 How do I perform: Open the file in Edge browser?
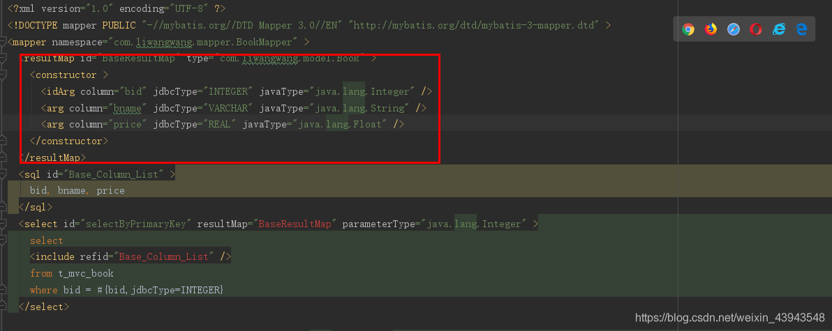coord(801,30)
